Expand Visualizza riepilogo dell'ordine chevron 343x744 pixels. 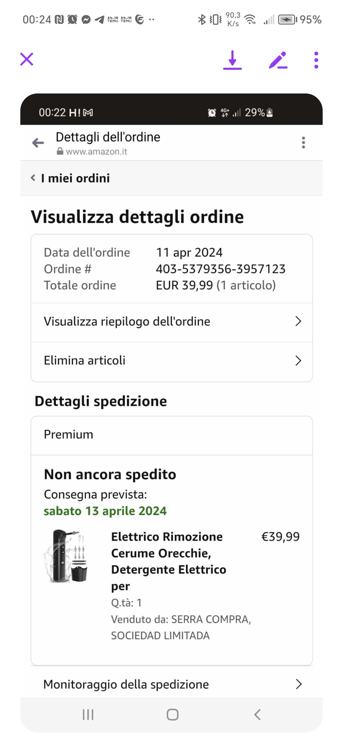[298, 321]
